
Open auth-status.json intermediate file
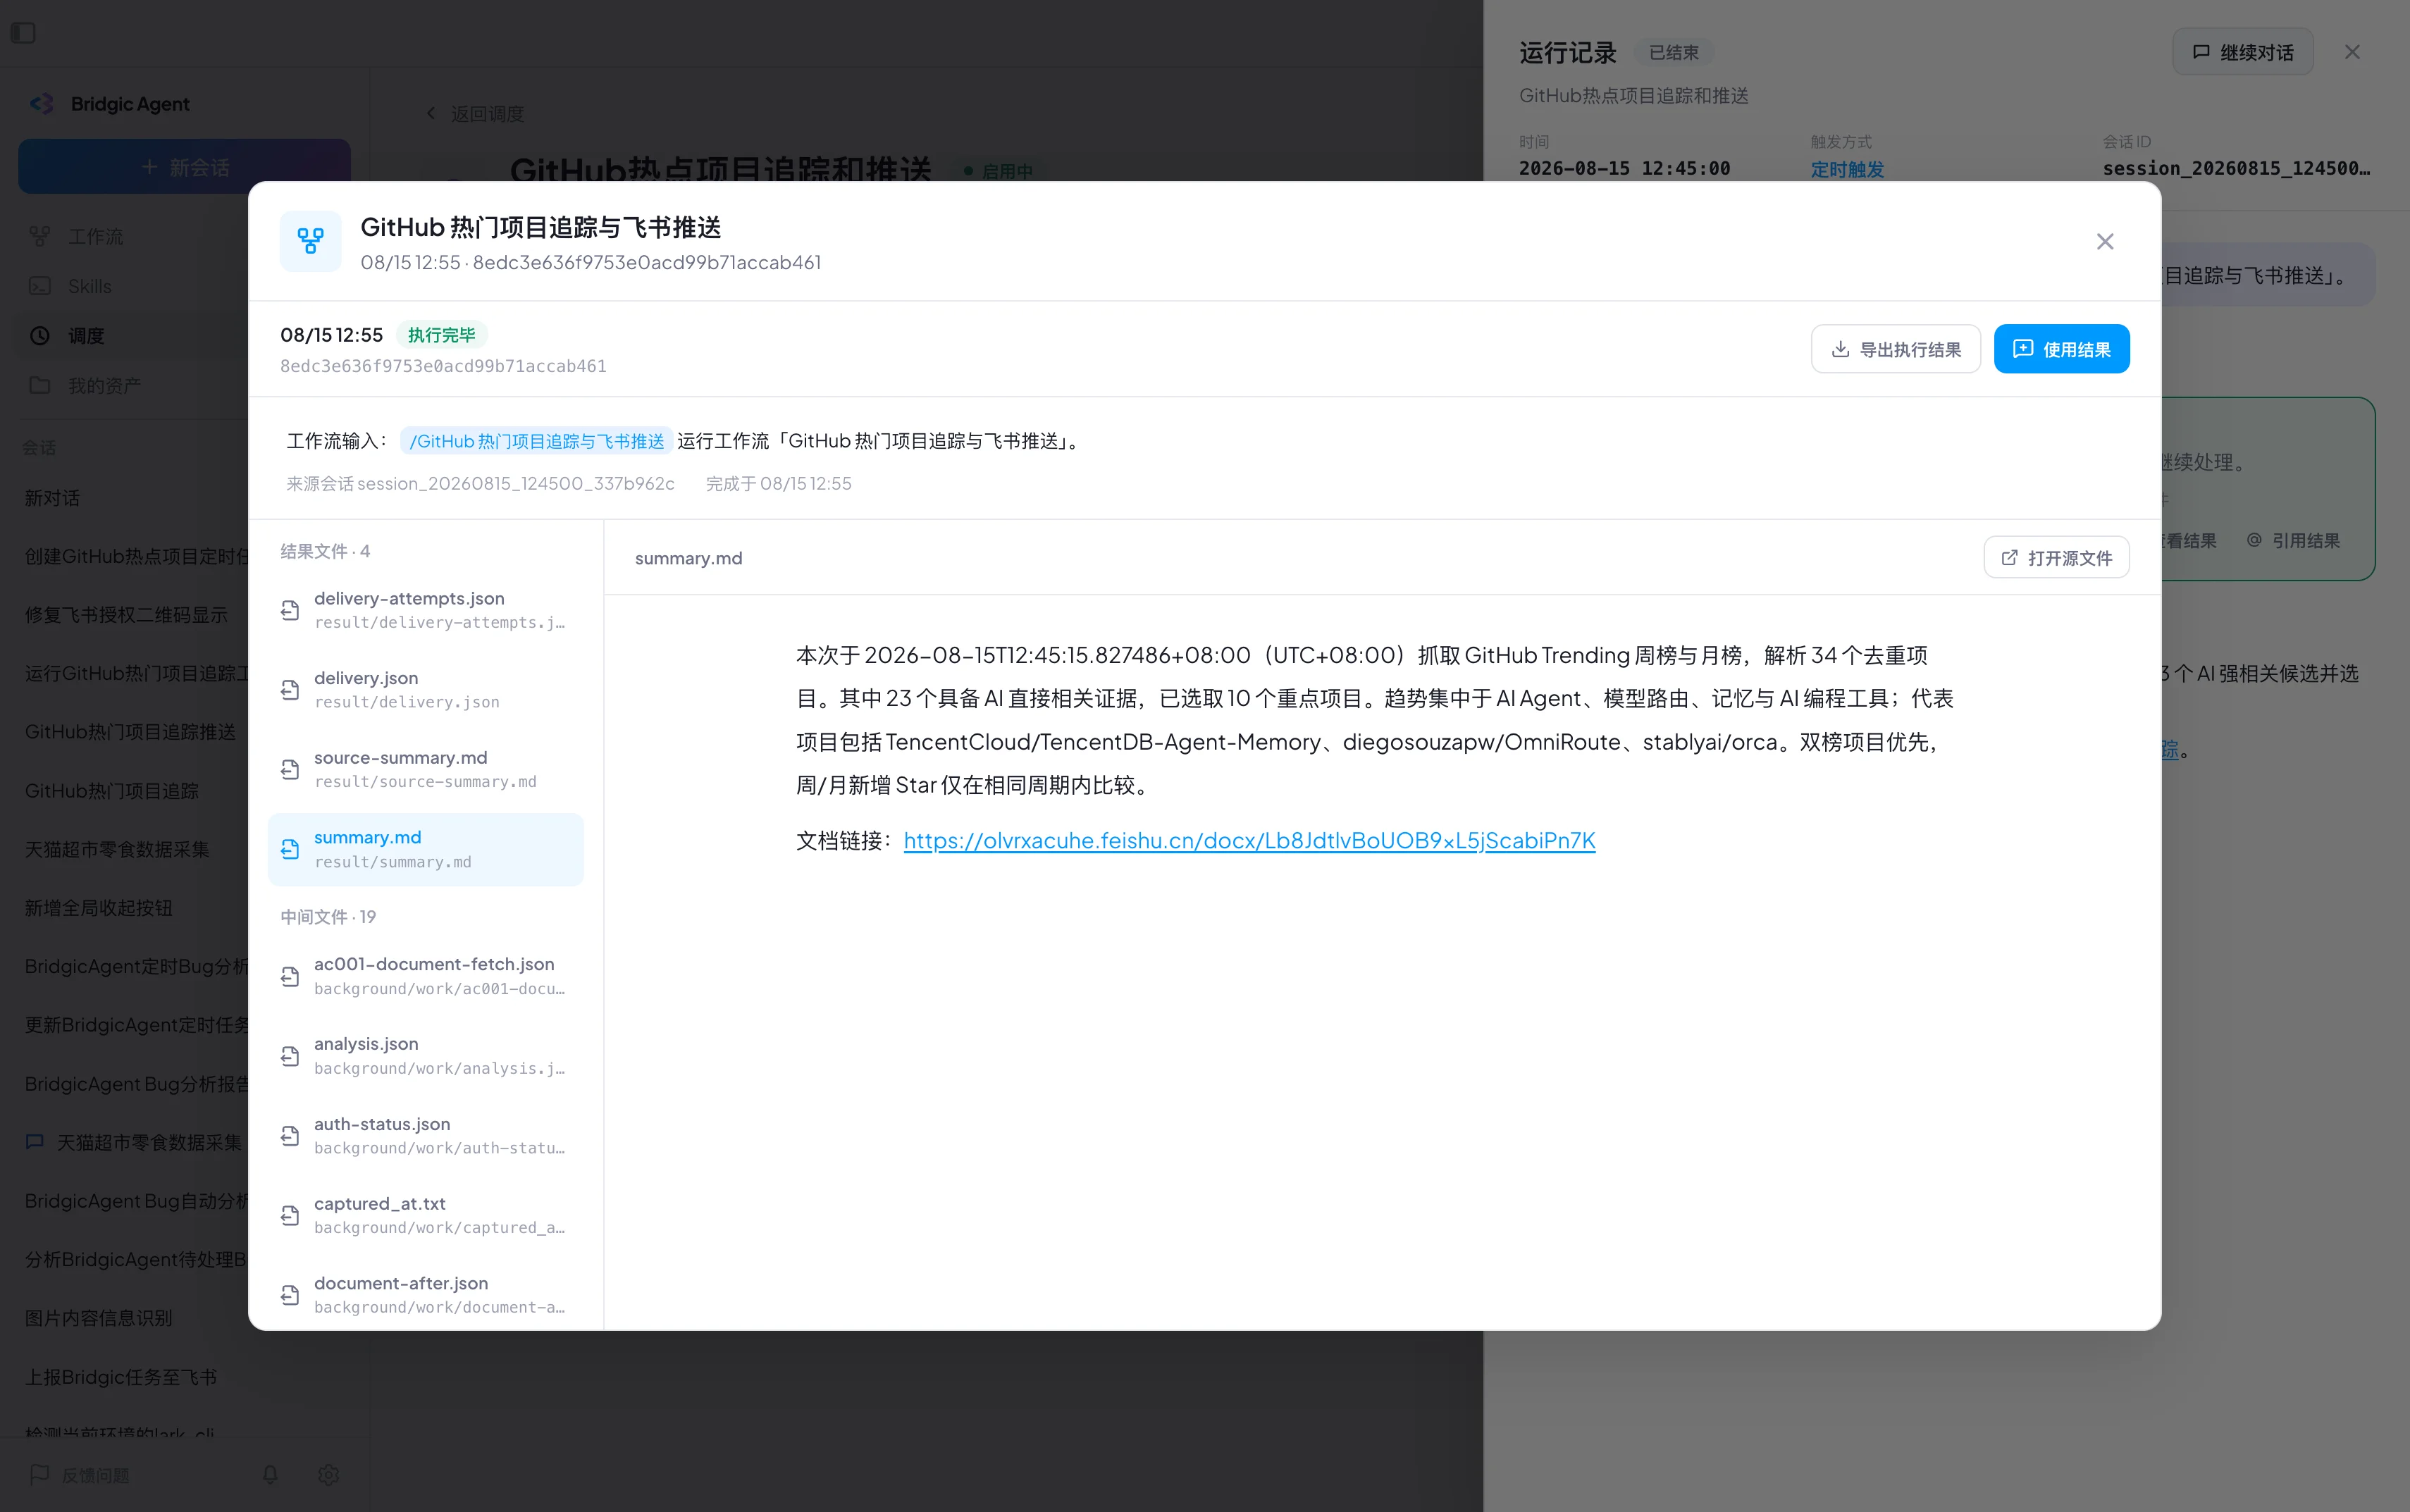pos(426,1136)
